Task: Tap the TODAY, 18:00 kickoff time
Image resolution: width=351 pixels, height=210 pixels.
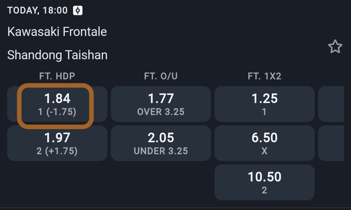Action: tap(37, 10)
